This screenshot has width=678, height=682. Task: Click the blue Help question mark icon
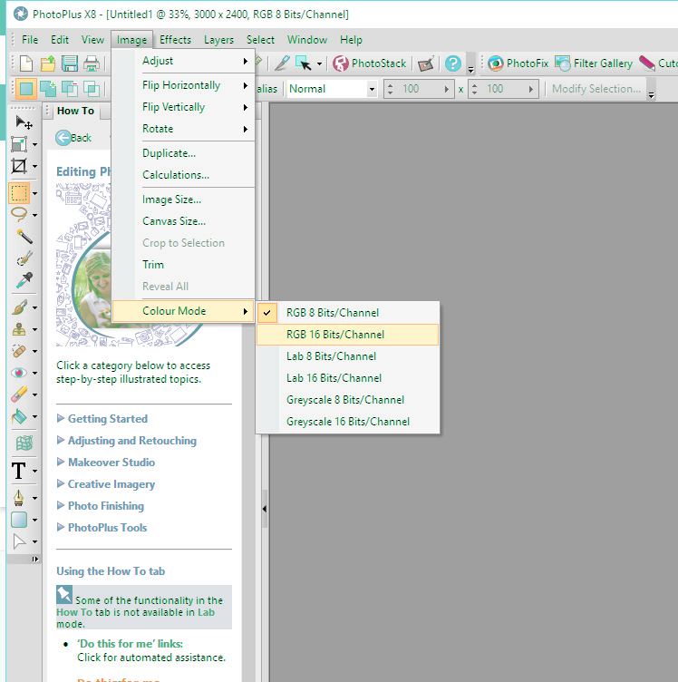(x=453, y=63)
